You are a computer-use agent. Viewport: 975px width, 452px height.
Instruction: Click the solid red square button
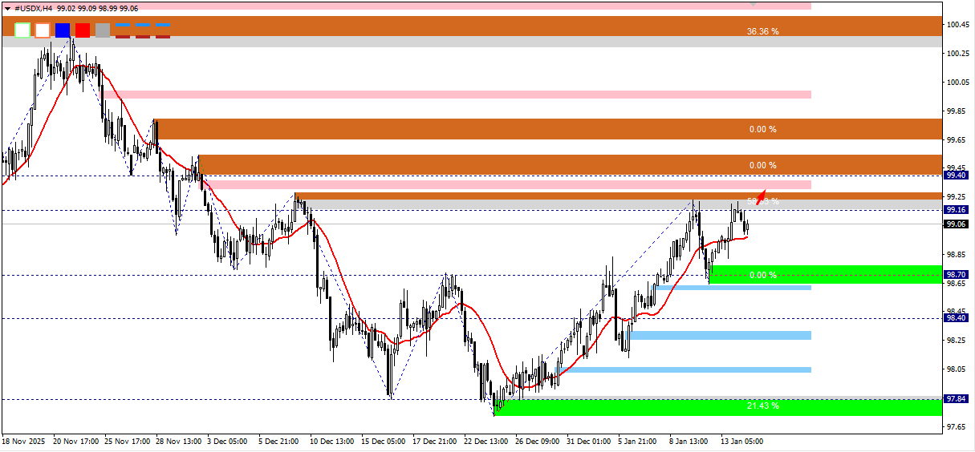pyautogui.click(x=83, y=30)
